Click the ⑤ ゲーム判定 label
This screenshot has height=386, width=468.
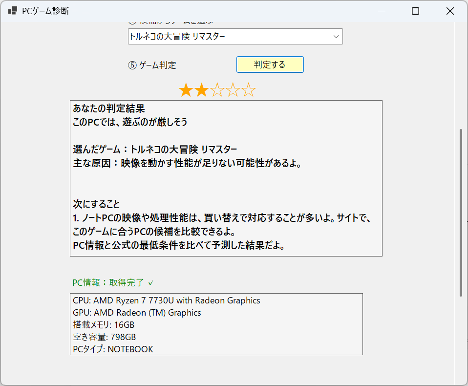pos(152,65)
